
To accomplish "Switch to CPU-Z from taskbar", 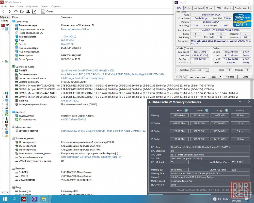I will pyautogui.click(x=34, y=199).
